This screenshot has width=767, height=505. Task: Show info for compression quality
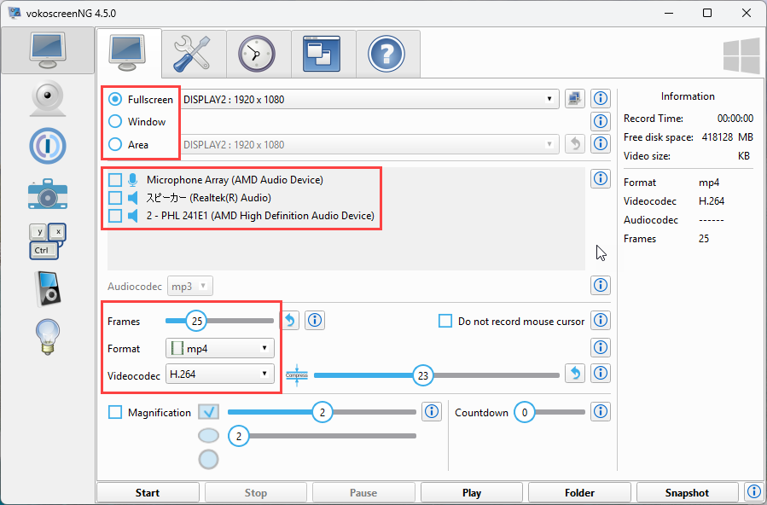tap(600, 374)
